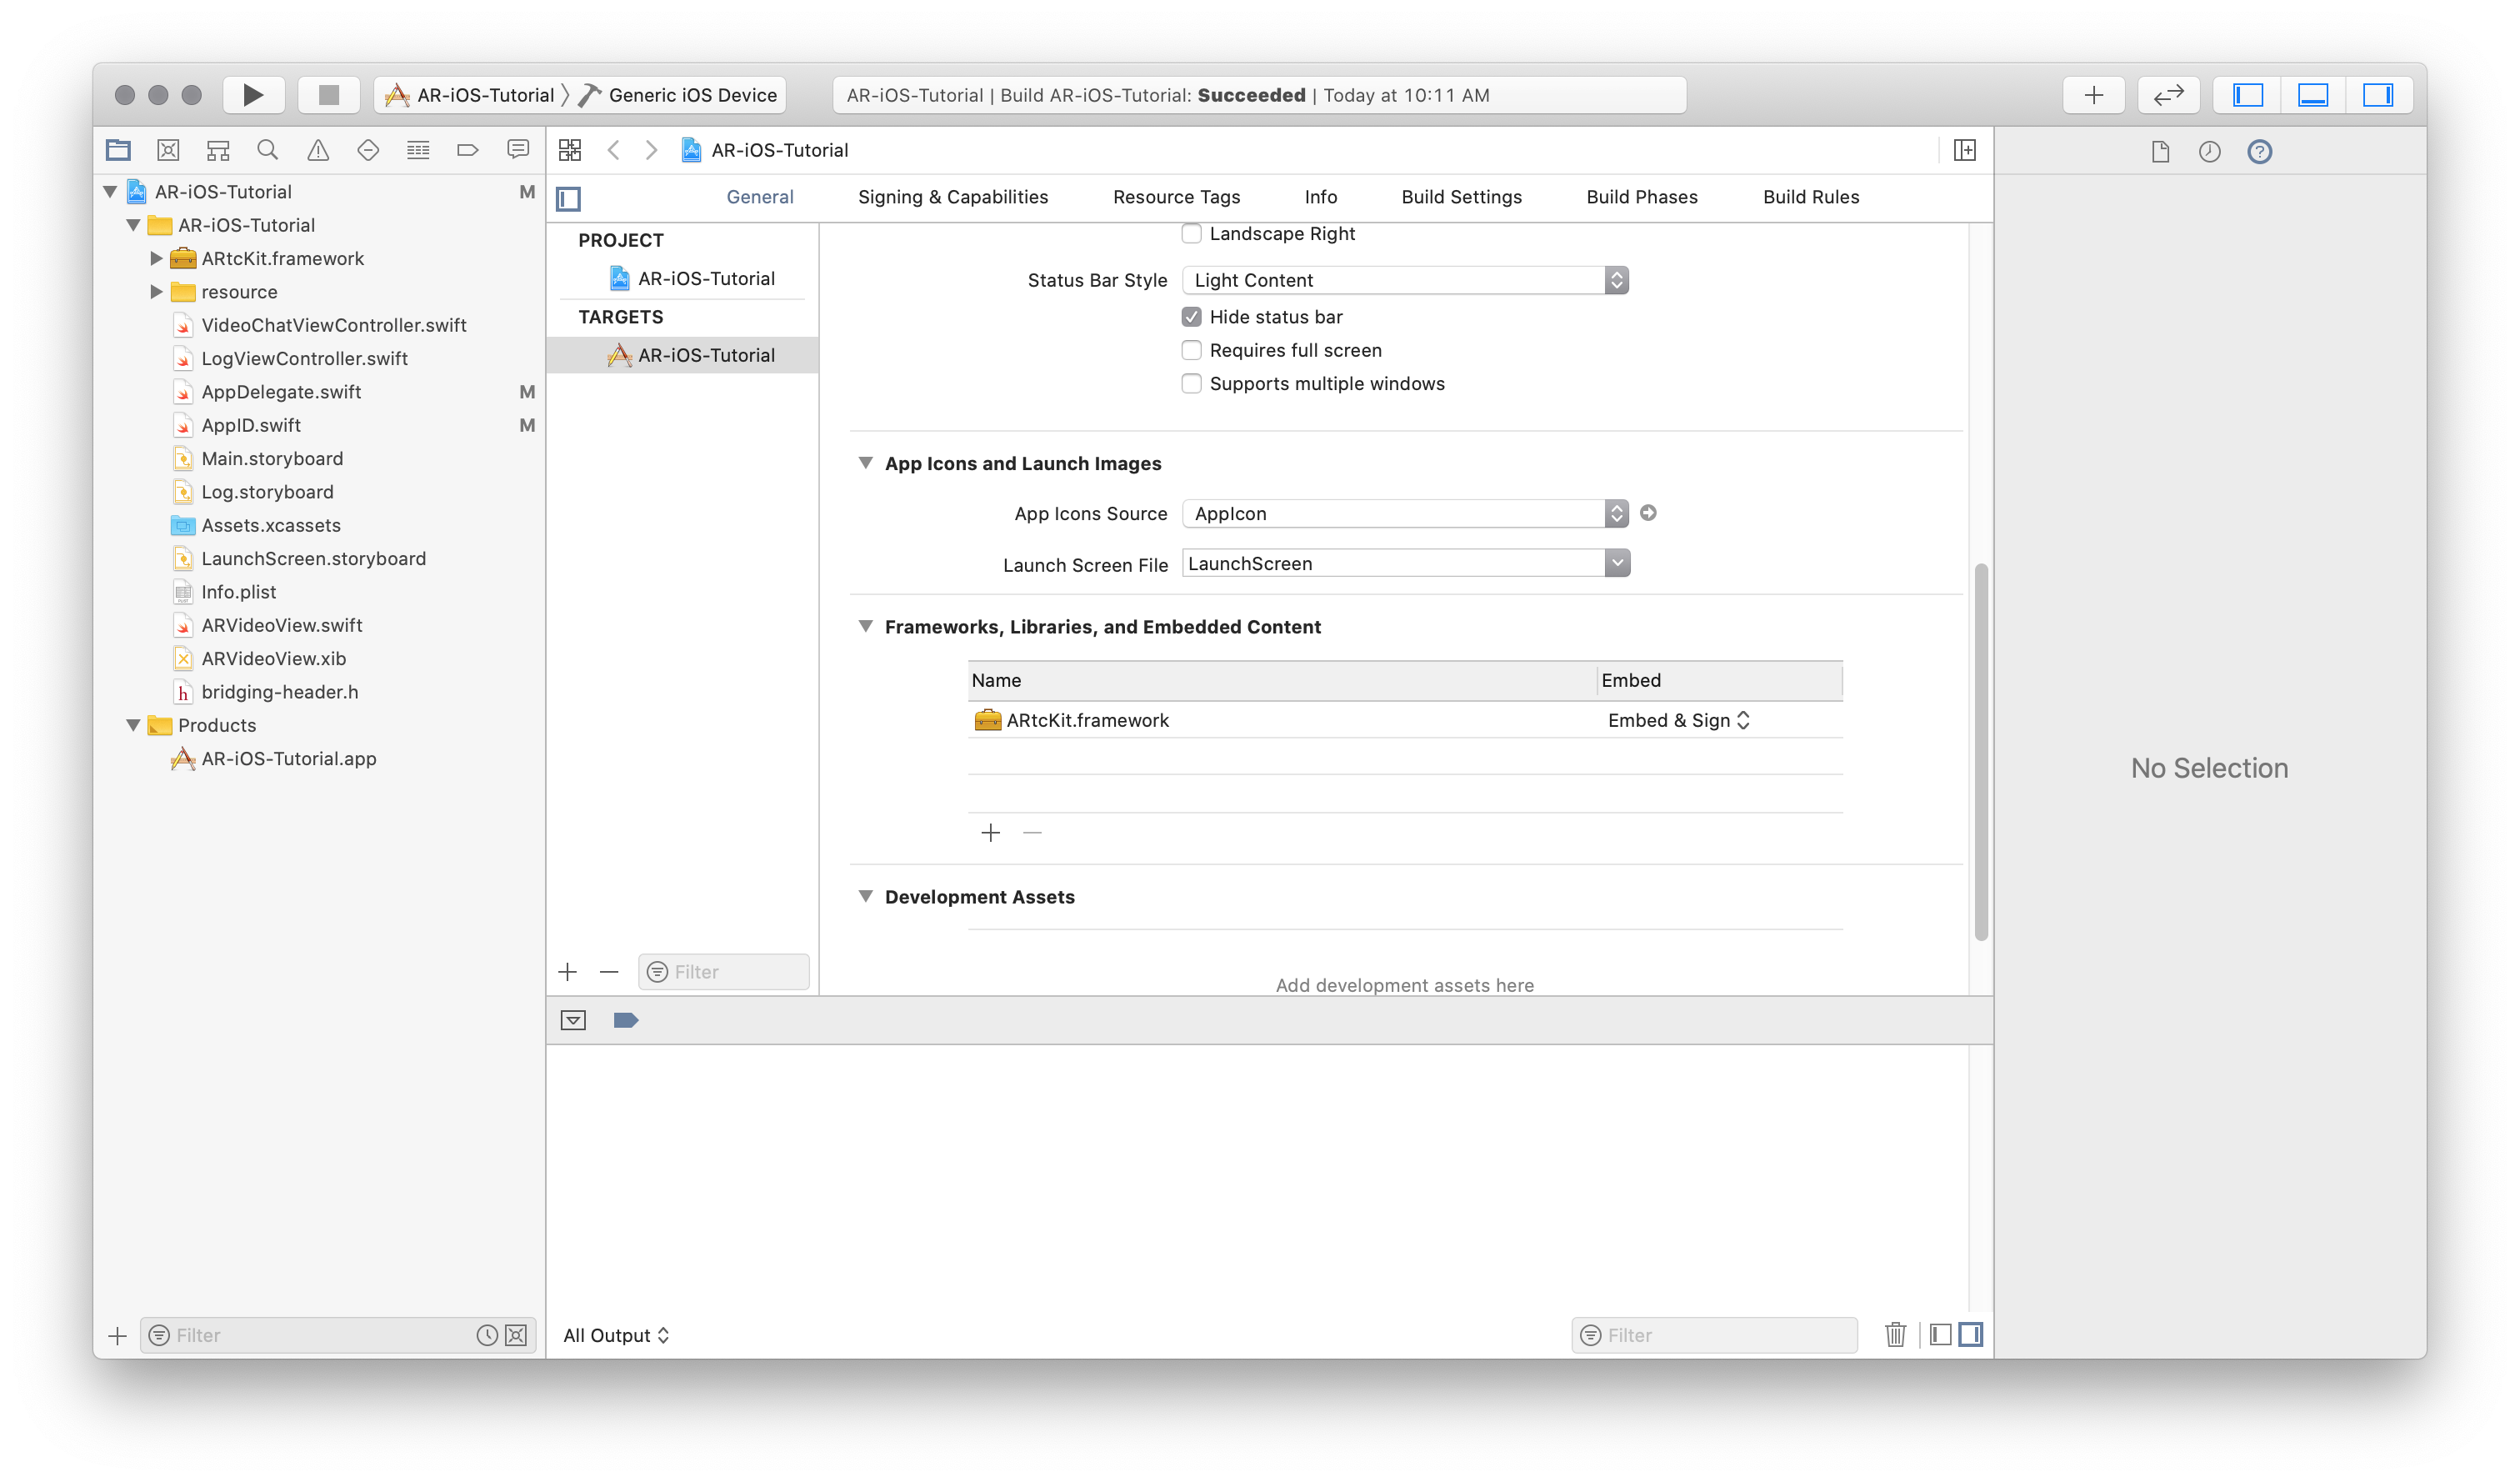This screenshot has width=2520, height=1482.
Task: Expand the ARtcKit.framework folder in navigator
Action: pos(156,258)
